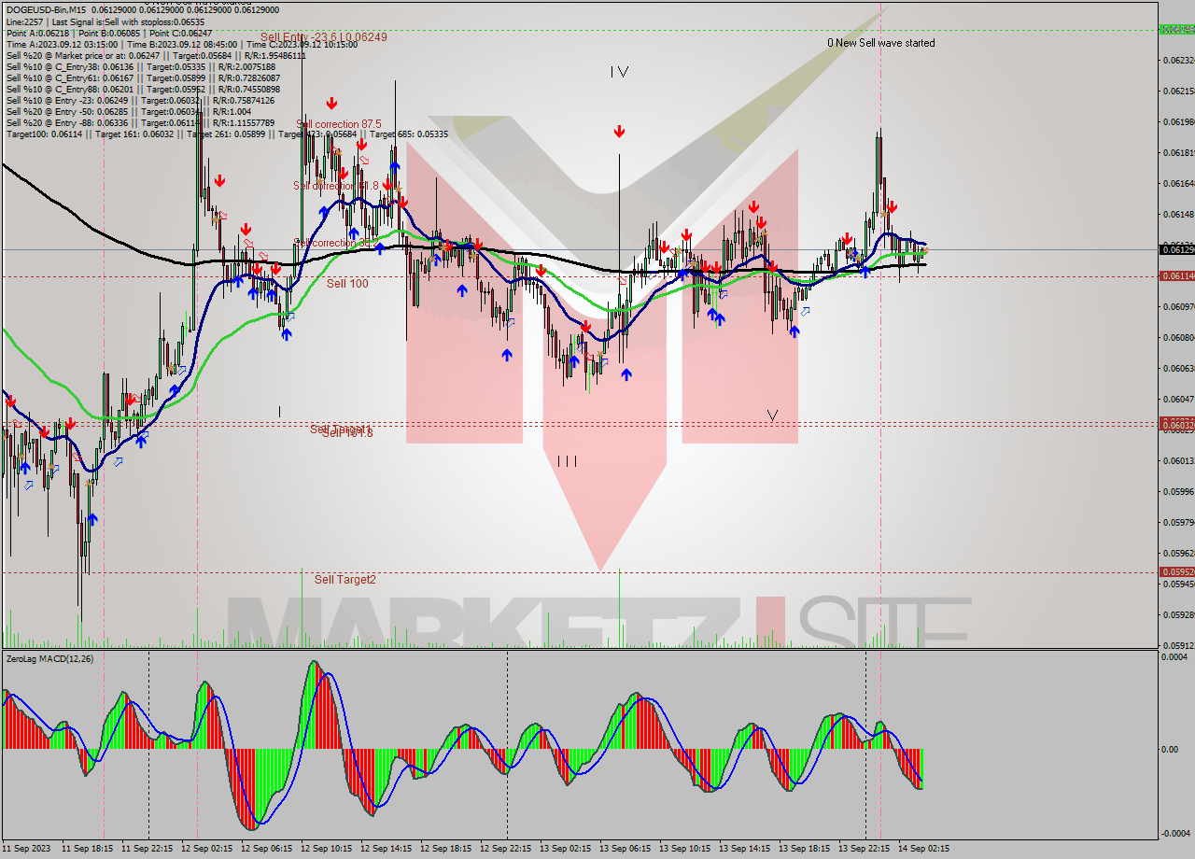Select the 'I I I' wave label
Image resolution: width=1195 pixels, height=859 pixels.
(567, 461)
